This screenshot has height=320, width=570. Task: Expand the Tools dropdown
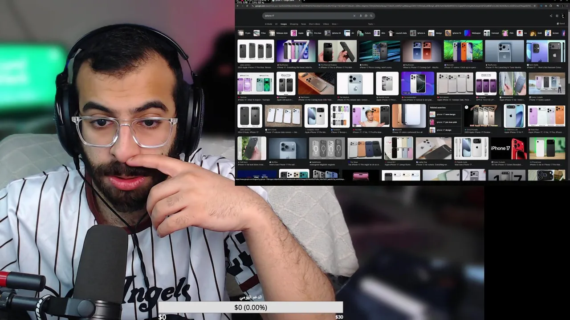click(371, 24)
